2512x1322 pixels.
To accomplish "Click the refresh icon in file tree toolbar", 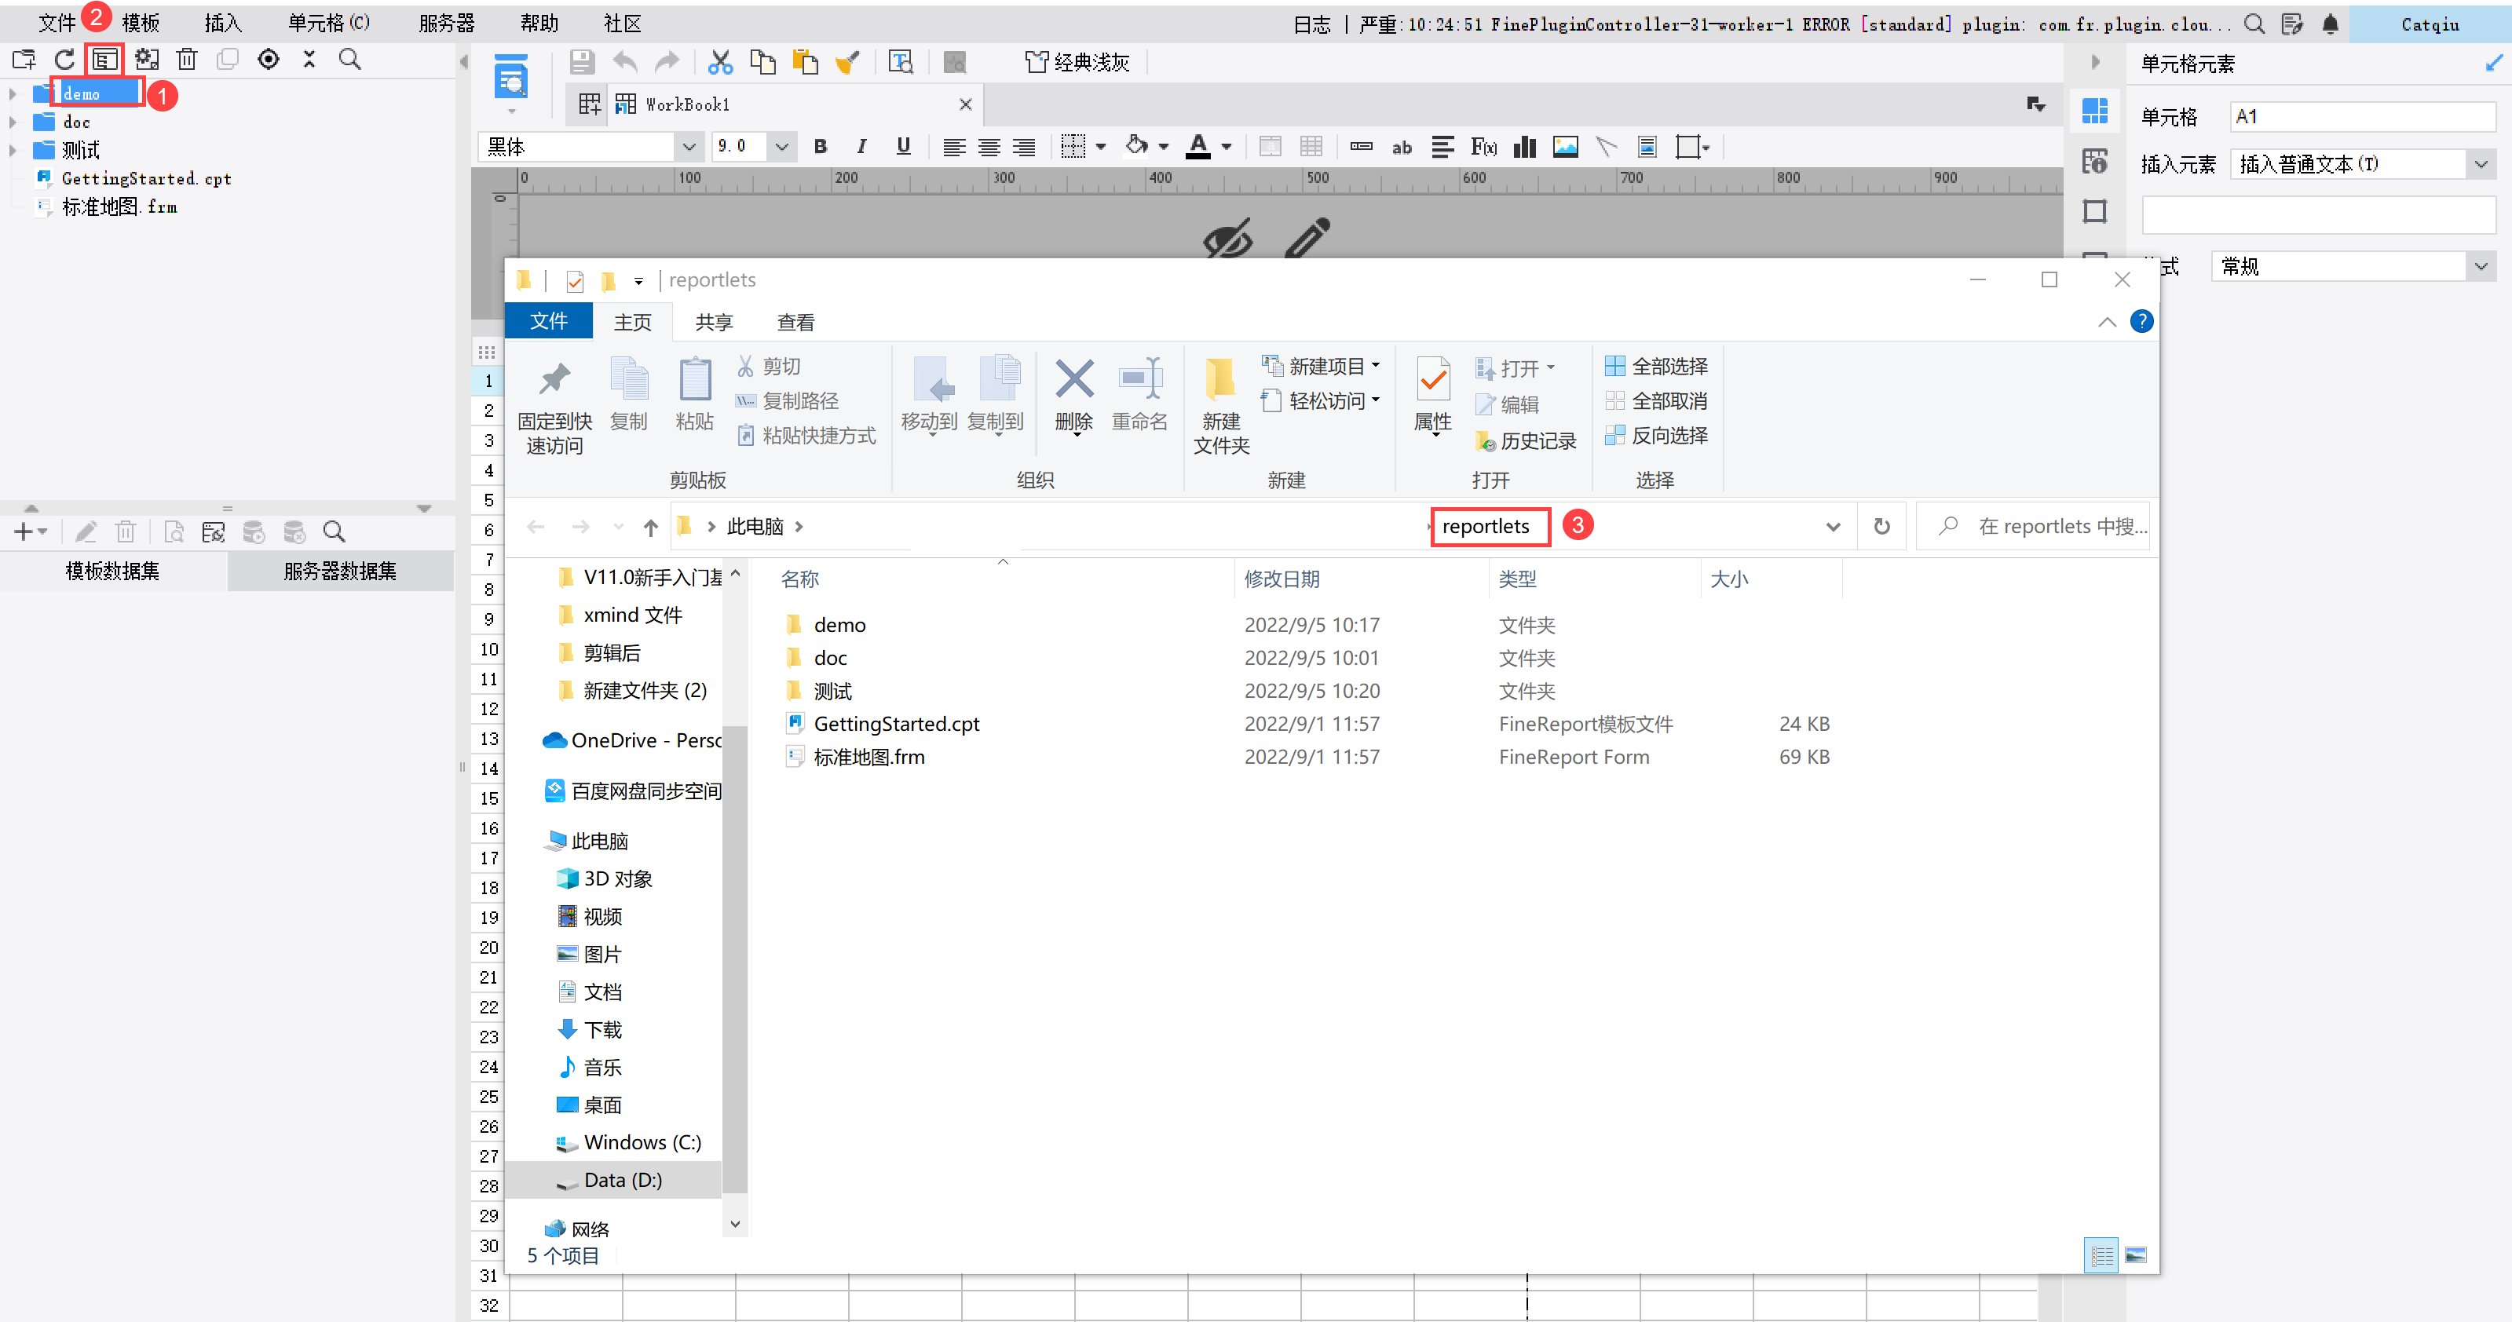I will click(64, 60).
